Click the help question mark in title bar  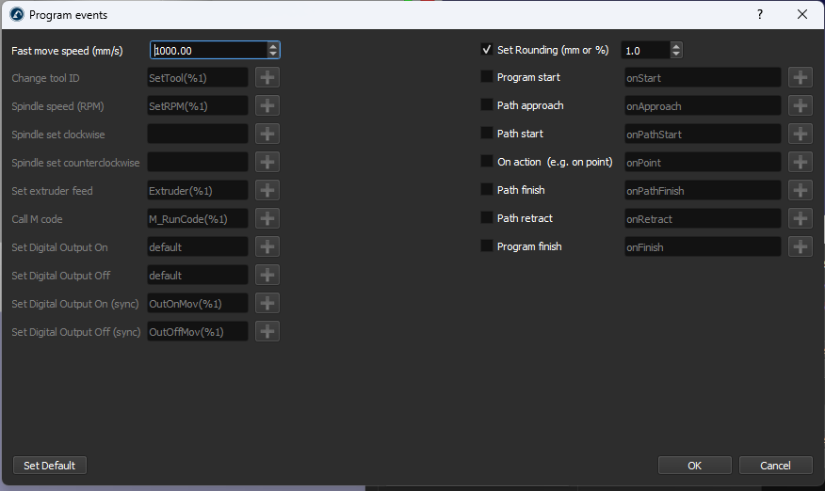[760, 15]
